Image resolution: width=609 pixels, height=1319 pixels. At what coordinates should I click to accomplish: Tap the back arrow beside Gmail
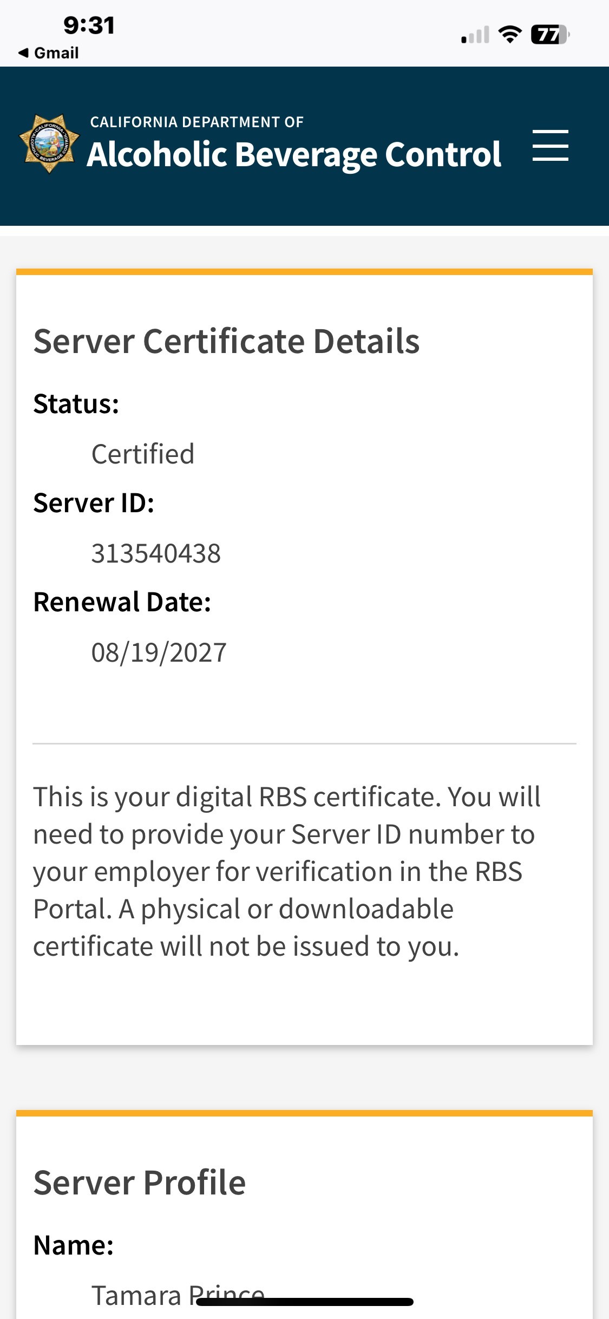[x=23, y=53]
